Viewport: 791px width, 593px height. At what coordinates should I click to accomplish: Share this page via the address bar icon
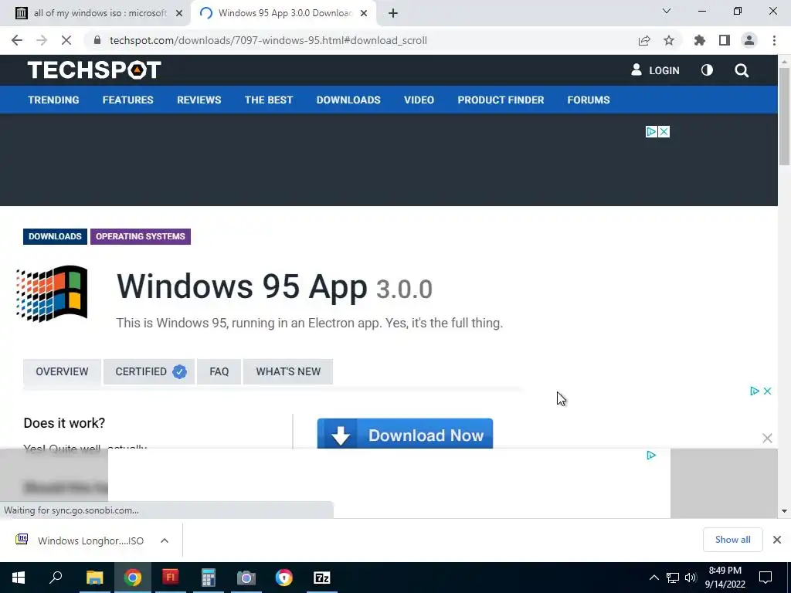coord(644,40)
